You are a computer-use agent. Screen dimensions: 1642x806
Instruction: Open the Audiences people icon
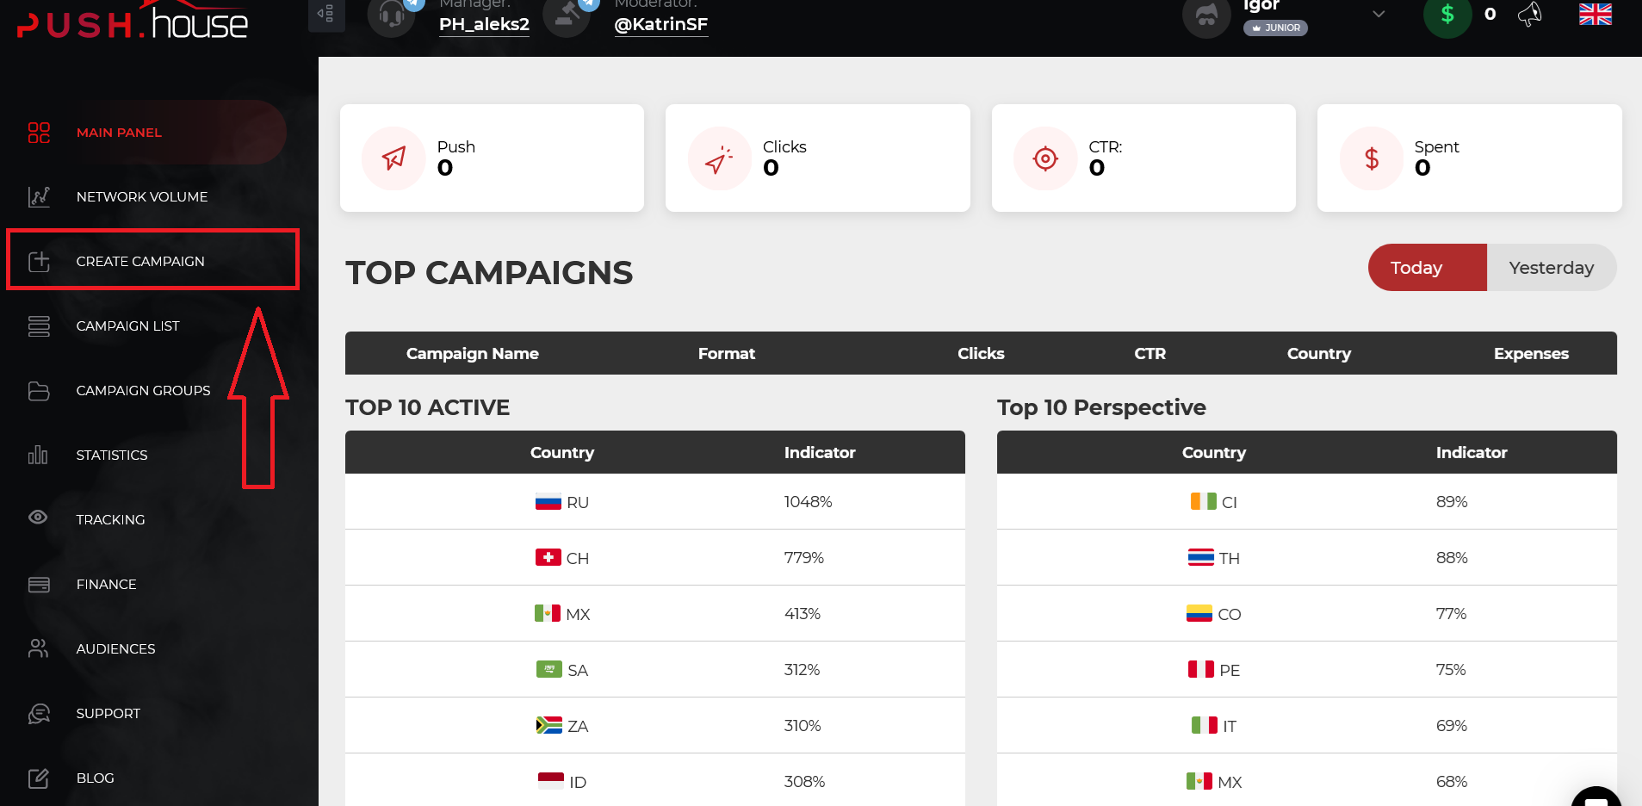click(x=39, y=648)
